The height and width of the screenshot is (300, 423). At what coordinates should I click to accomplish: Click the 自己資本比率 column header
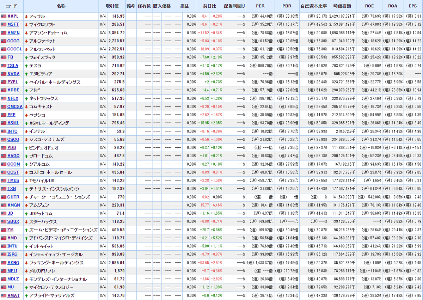point(314,6)
